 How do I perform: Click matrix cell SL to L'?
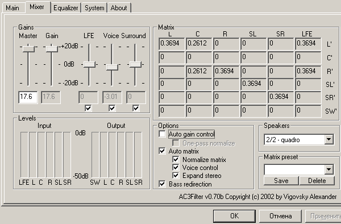(x=253, y=44)
